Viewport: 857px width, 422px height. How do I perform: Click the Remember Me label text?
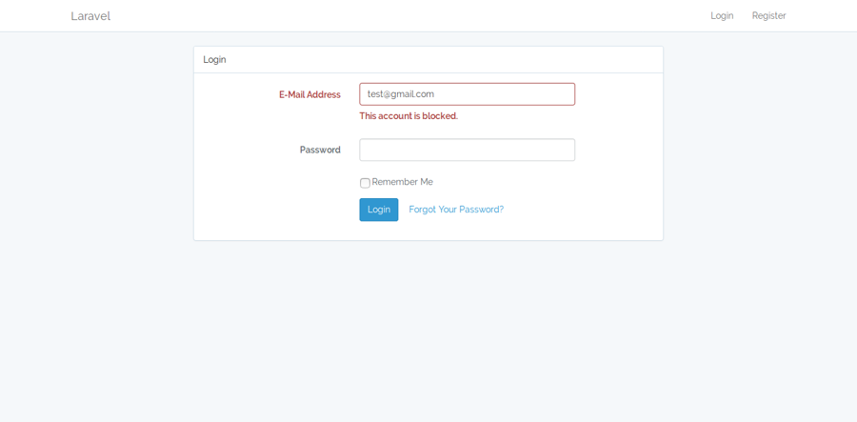pos(402,182)
